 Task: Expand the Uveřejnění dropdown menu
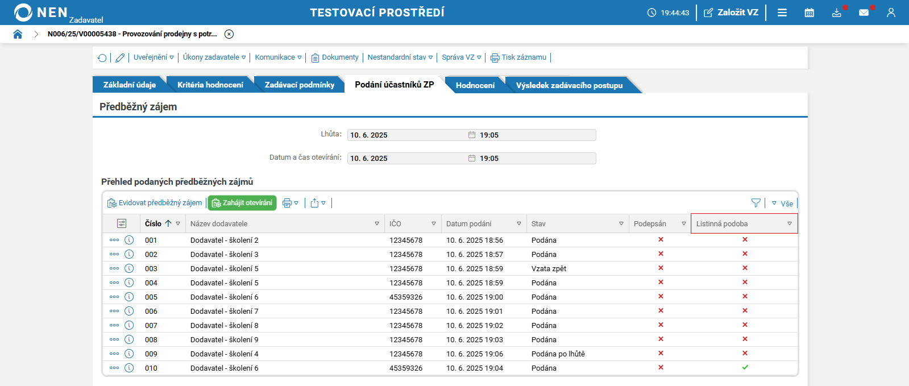coord(153,57)
